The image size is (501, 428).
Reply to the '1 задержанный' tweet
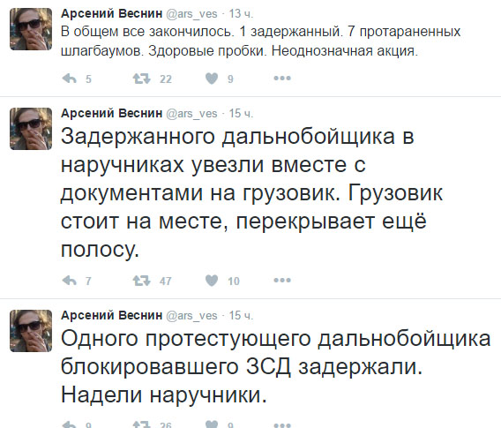coord(70,79)
